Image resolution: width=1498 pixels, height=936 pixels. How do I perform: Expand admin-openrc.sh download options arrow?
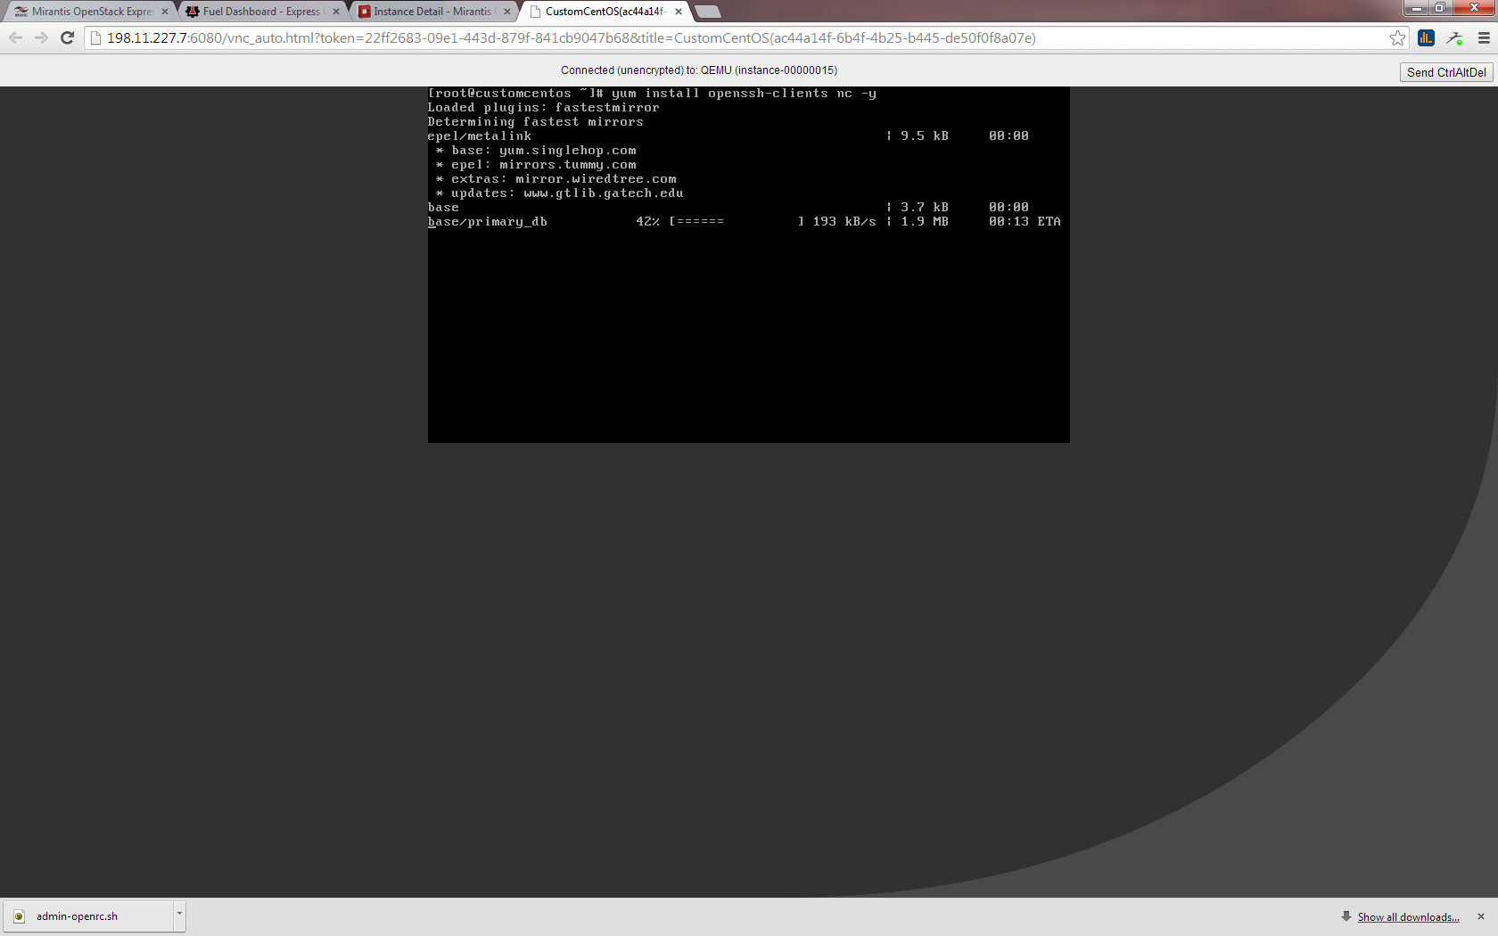[179, 915]
